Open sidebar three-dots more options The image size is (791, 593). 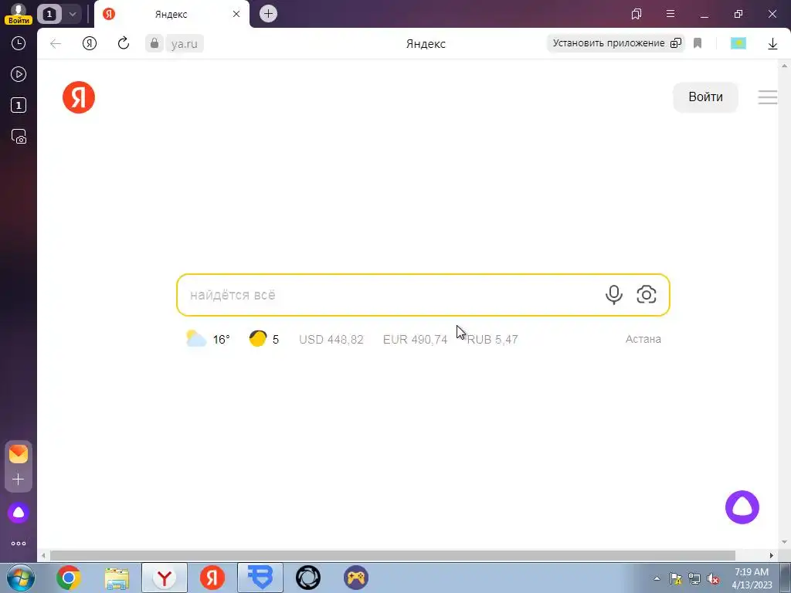coord(19,544)
